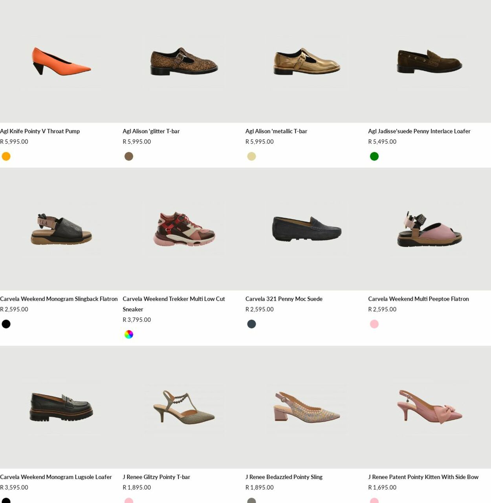Viewport: 491px width, 503px height.
Task: Click the R 5,495.00 price of Jadisse loafer
Action: click(382, 142)
